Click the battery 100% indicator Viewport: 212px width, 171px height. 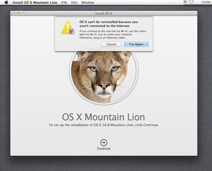205,2
